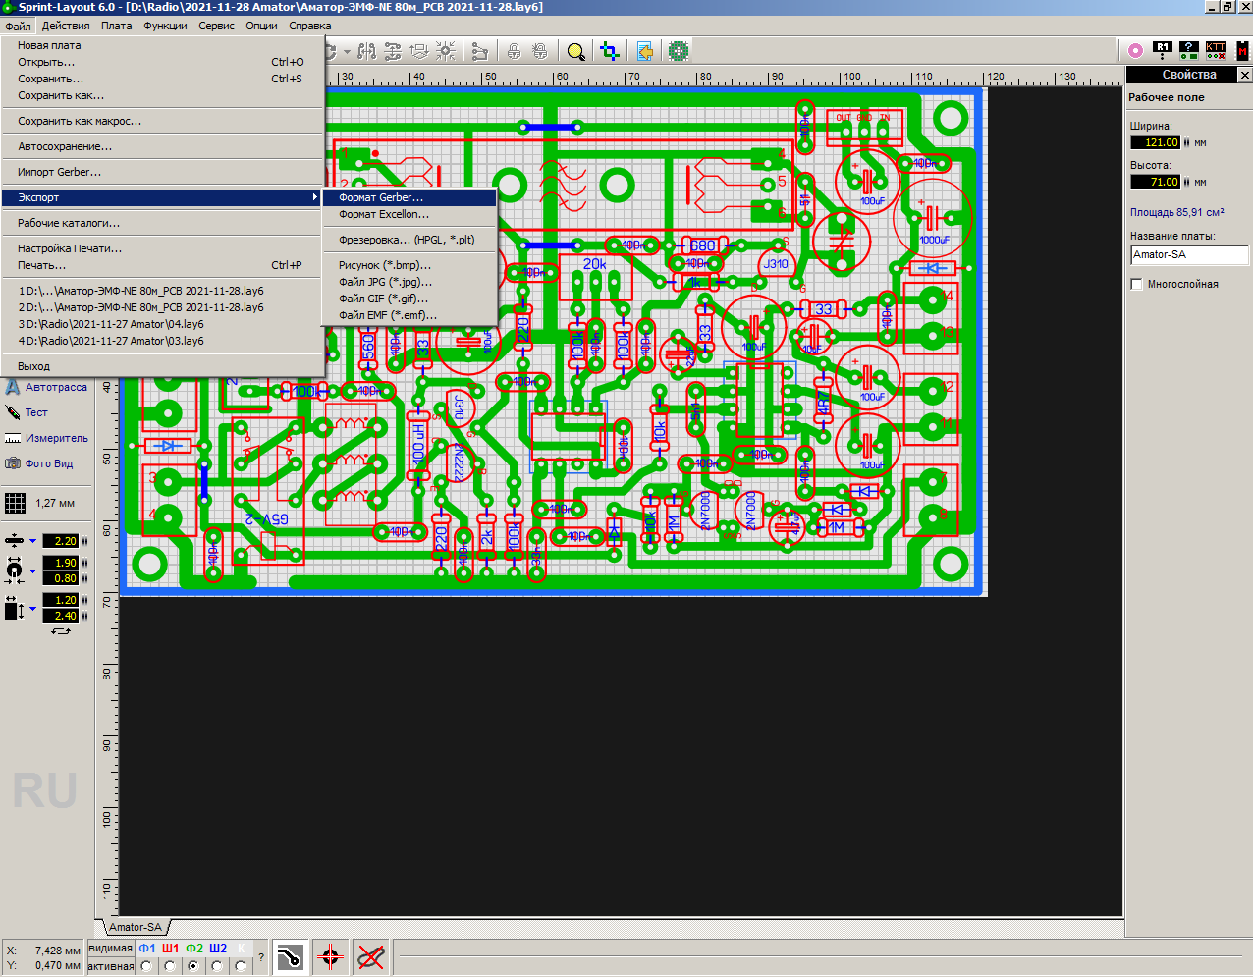
Task: Select Ш2 active layer radio button
Action: click(x=217, y=967)
